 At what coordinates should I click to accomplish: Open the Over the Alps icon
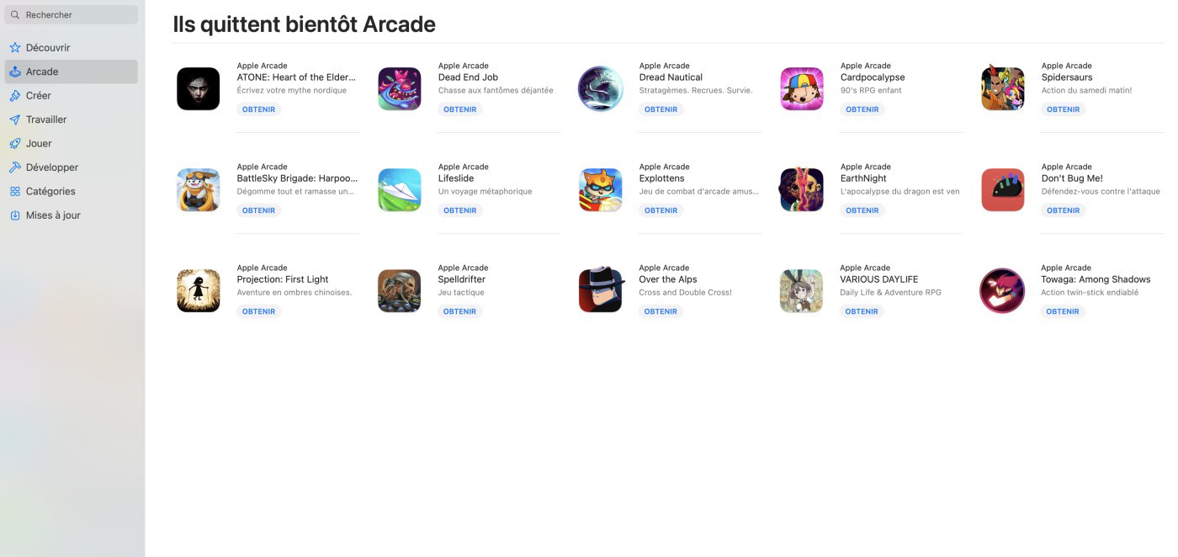point(601,290)
